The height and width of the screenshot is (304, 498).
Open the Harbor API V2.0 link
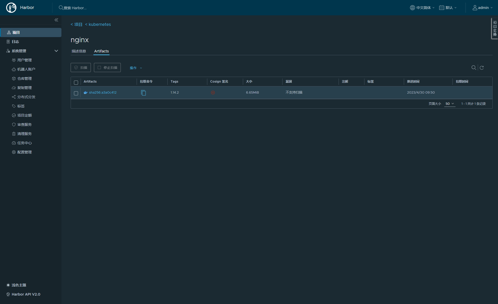click(23, 294)
